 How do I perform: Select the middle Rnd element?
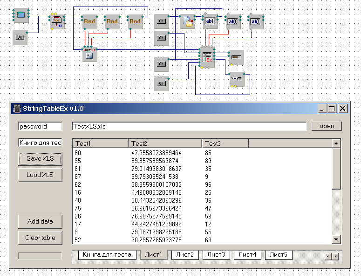[112, 21]
